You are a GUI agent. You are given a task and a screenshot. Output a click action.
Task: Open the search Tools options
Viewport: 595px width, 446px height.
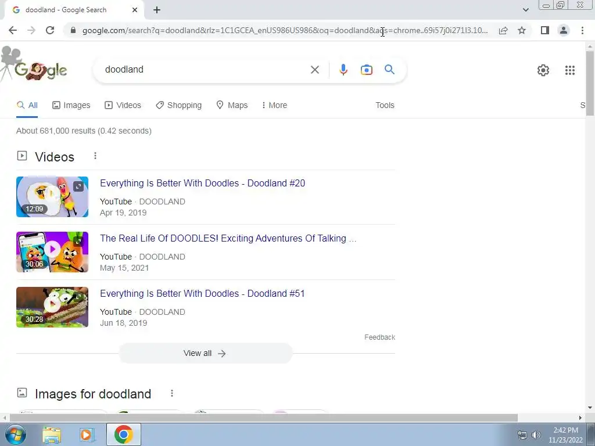tap(385, 106)
